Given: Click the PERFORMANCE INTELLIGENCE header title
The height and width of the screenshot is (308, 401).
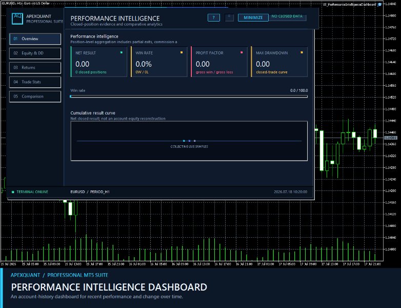Looking at the screenshot, I should click(x=115, y=18).
